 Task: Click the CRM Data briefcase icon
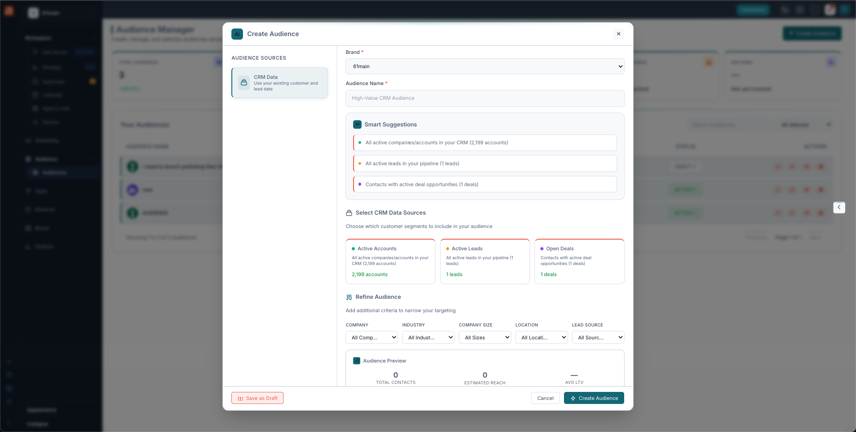click(x=244, y=83)
